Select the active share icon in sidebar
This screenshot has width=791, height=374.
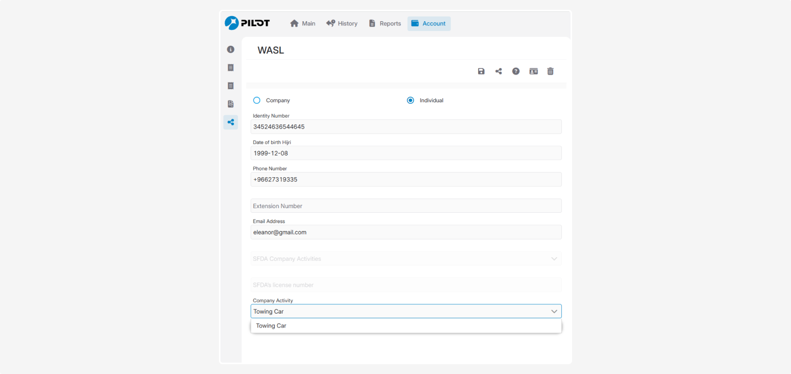point(231,122)
